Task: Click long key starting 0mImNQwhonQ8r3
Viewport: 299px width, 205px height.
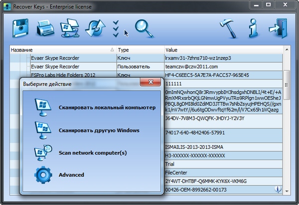Action: tap(223, 101)
